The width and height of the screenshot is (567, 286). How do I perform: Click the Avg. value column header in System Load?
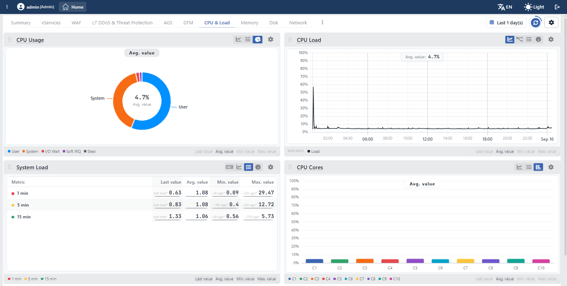(x=197, y=182)
